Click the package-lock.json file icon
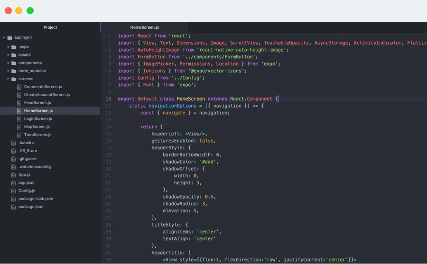Screen dimensions: 427x264 coord(13,199)
